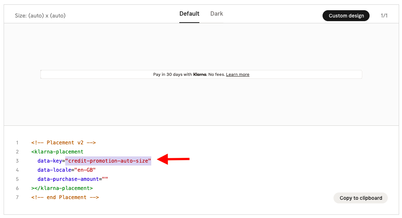Switch to the Dark tab

(216, 14)
